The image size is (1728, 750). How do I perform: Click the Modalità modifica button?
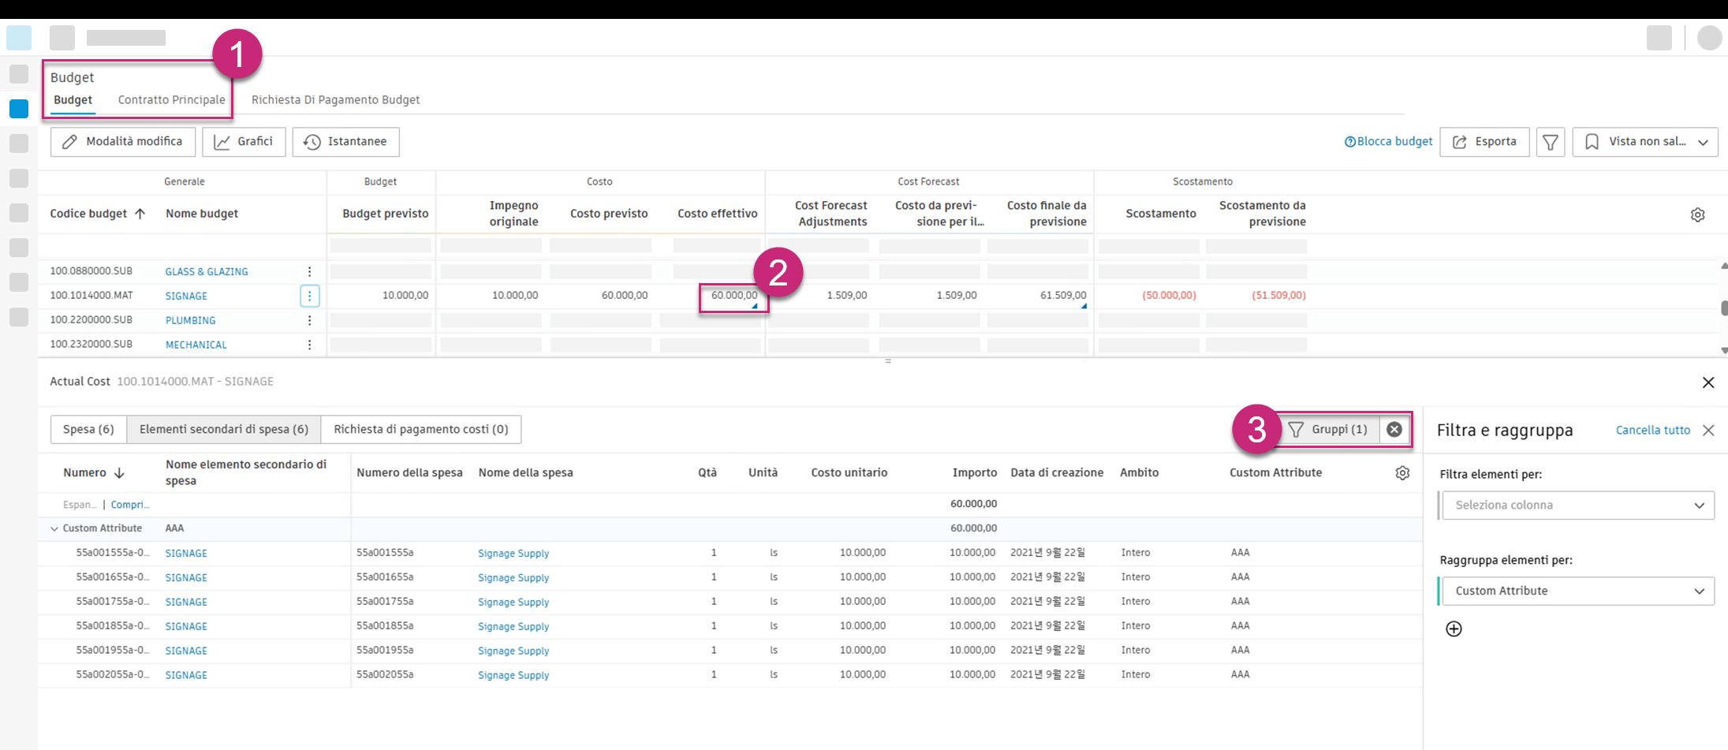(x=123, y=142)
